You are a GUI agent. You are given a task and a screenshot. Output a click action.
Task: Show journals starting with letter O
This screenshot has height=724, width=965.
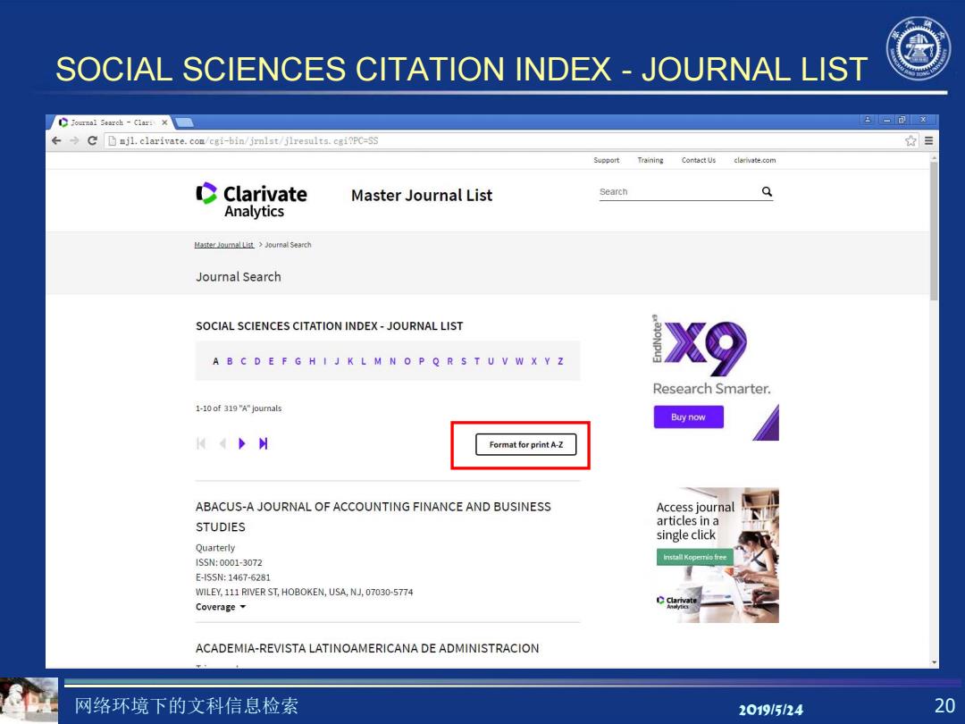[x=407, y=361]
